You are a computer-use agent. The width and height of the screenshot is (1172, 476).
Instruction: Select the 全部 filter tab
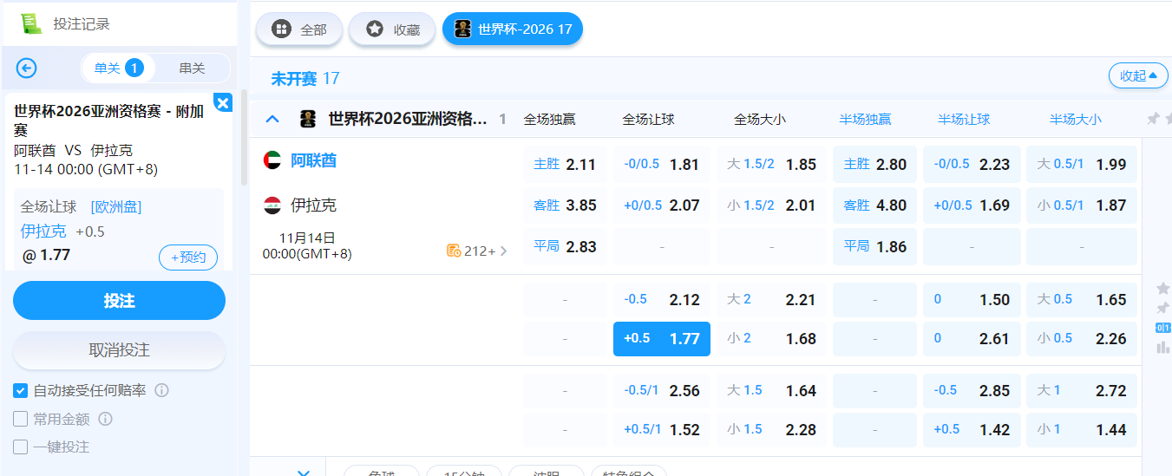tap(299, 29)
